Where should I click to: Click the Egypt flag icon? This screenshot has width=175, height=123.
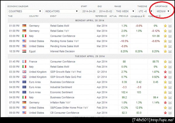tap(24, 51)
